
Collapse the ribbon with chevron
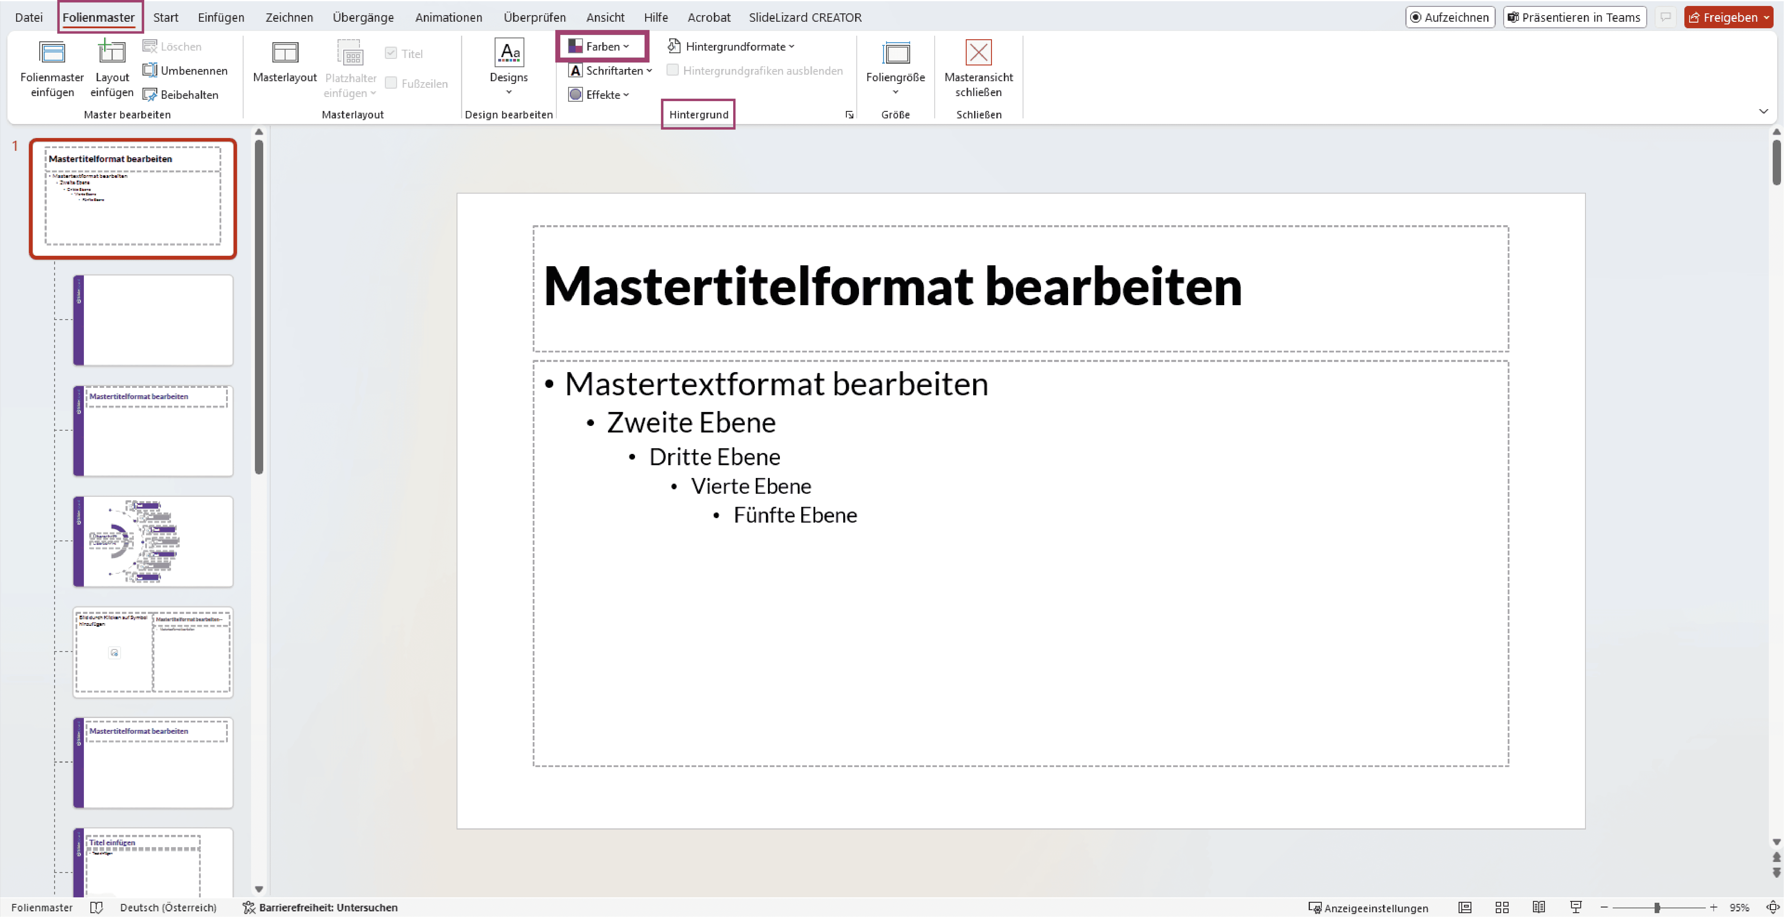(x=1763, y=112)
